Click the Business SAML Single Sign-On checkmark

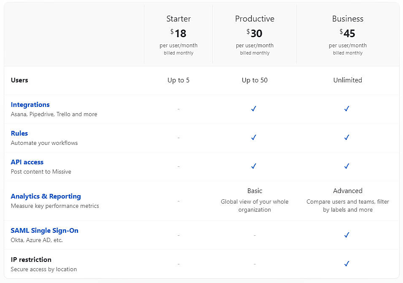point(346,235)
